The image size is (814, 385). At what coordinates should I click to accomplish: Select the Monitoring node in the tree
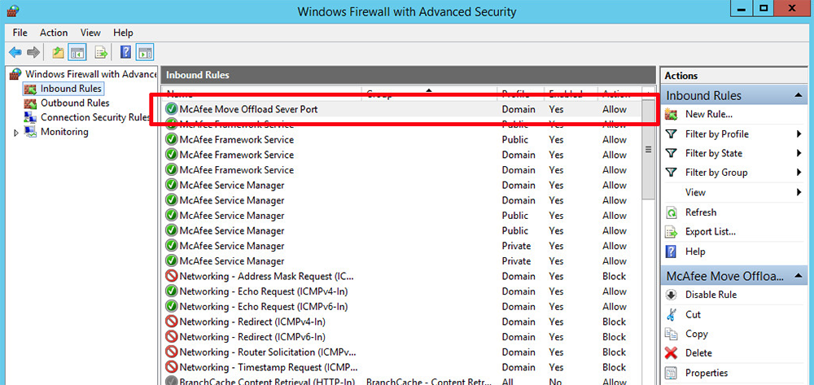[x=57, y=132]
